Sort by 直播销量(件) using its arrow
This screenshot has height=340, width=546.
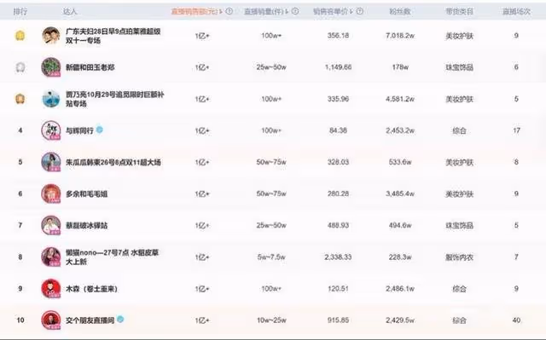[x=287, y=12]
